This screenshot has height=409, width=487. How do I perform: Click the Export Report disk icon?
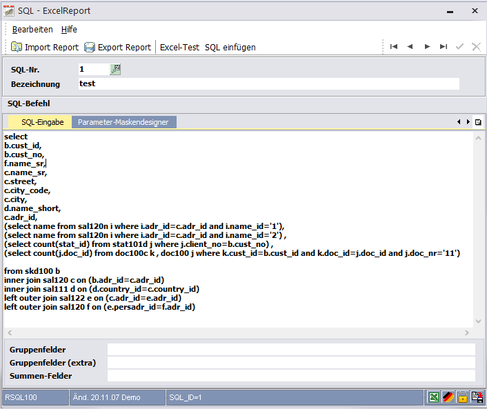point(90,47)
